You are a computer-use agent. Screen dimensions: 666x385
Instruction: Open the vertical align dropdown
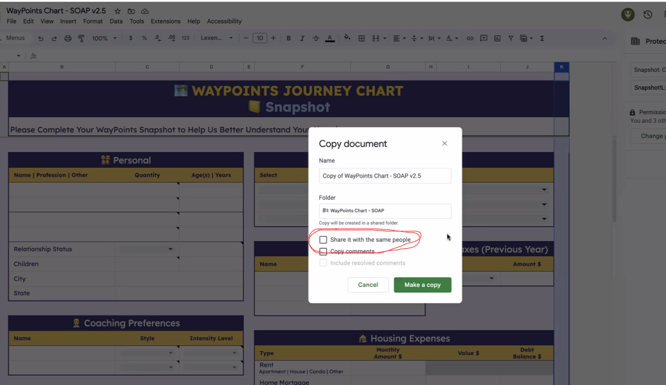[417, 38]
